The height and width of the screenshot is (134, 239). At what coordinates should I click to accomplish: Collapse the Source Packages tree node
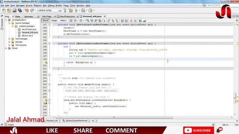(x=9, y=23)
